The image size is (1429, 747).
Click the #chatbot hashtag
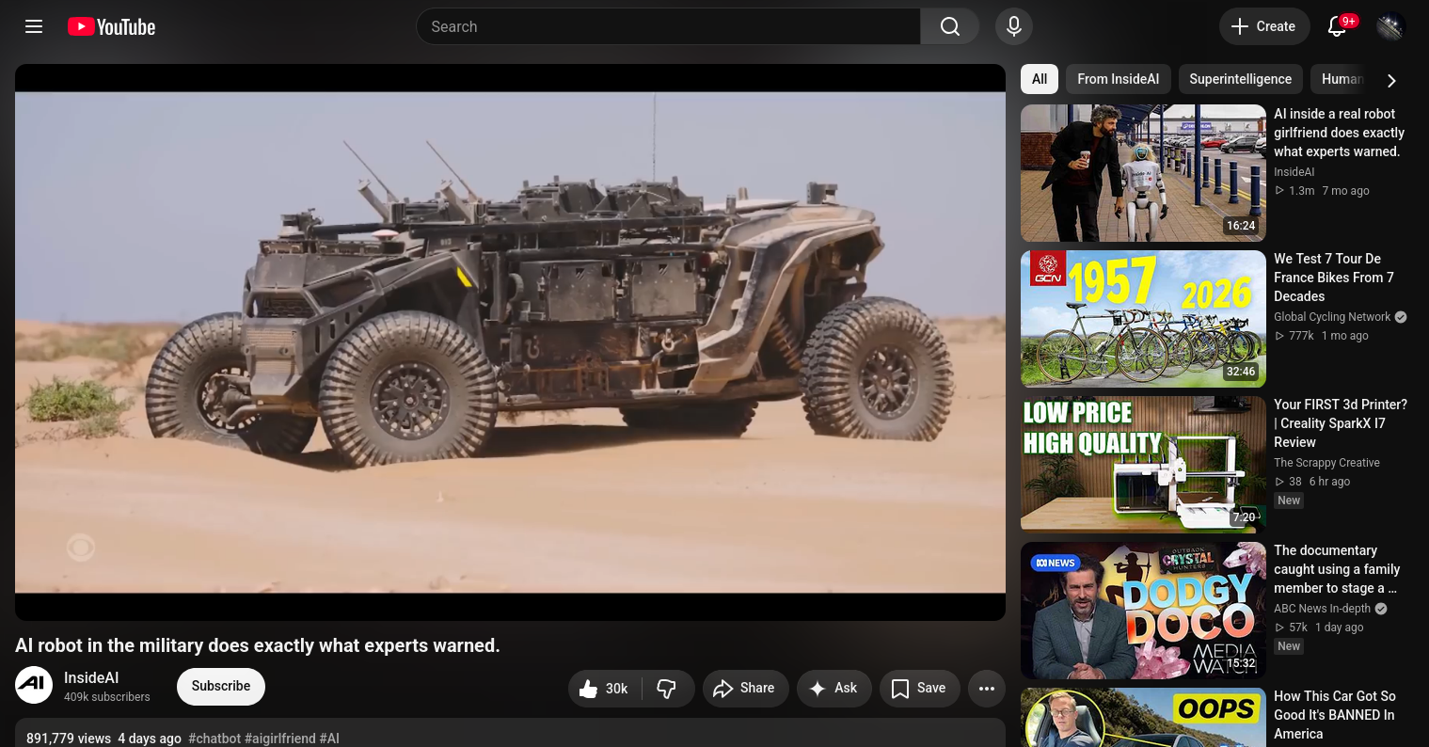(x=214, y=739)
